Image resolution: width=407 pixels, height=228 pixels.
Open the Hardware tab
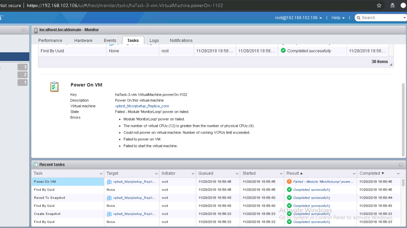[83, 40]
